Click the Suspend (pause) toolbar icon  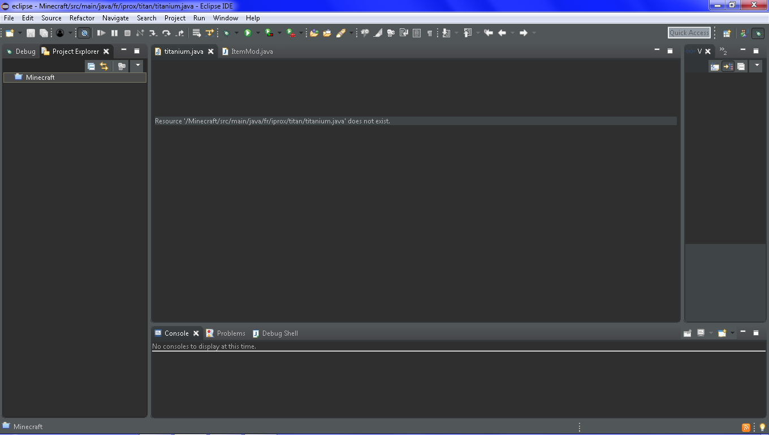[114, 33]
